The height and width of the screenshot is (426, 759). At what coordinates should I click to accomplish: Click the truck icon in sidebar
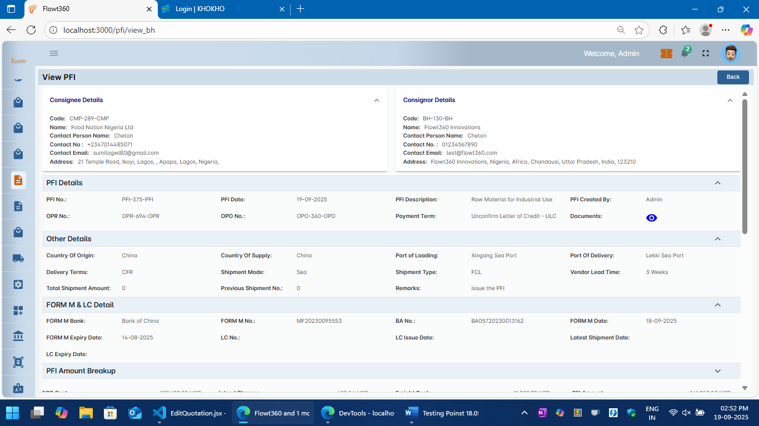point(18,258)
